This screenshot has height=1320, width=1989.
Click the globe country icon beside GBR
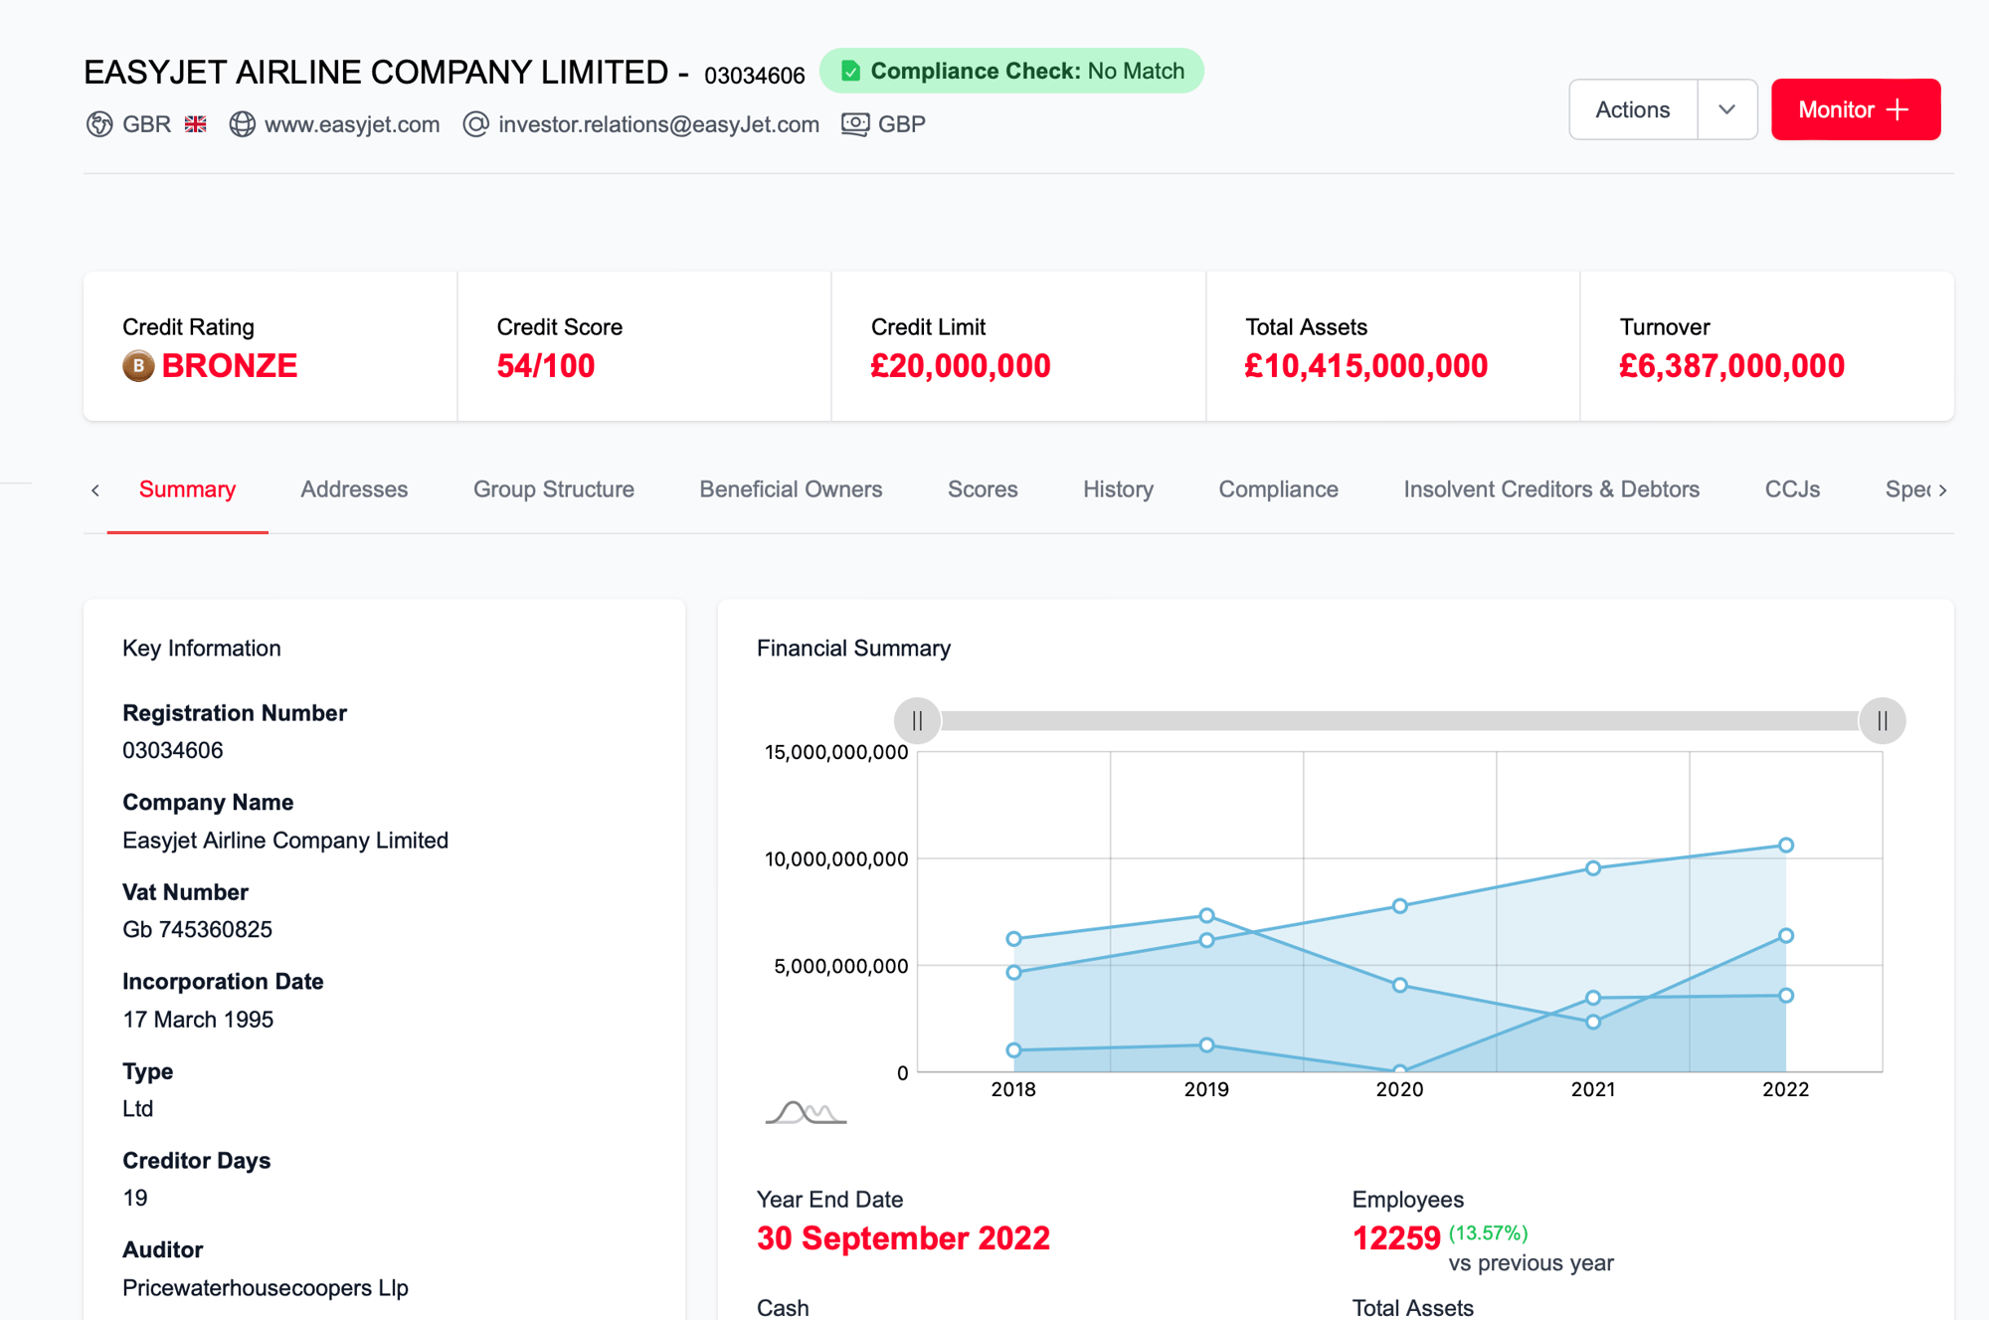pos(99,124)
